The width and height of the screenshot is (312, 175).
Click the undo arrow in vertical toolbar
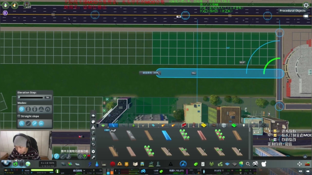tap(93, 145)
